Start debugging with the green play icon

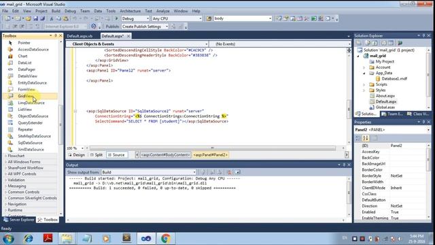116,18
